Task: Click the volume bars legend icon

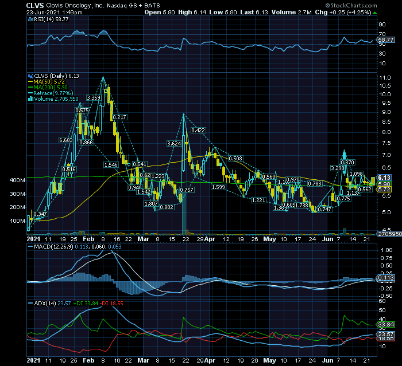Action: (x=30, y=99)
